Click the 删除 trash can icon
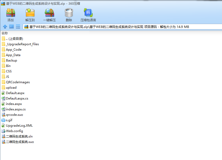 point(69,13)
